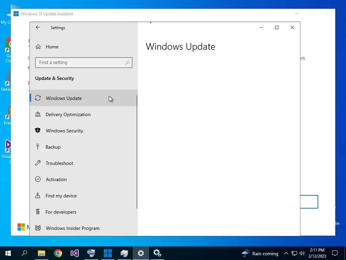346x260 pixels.
Task: Open the Backup settings page
Action: 84,147
